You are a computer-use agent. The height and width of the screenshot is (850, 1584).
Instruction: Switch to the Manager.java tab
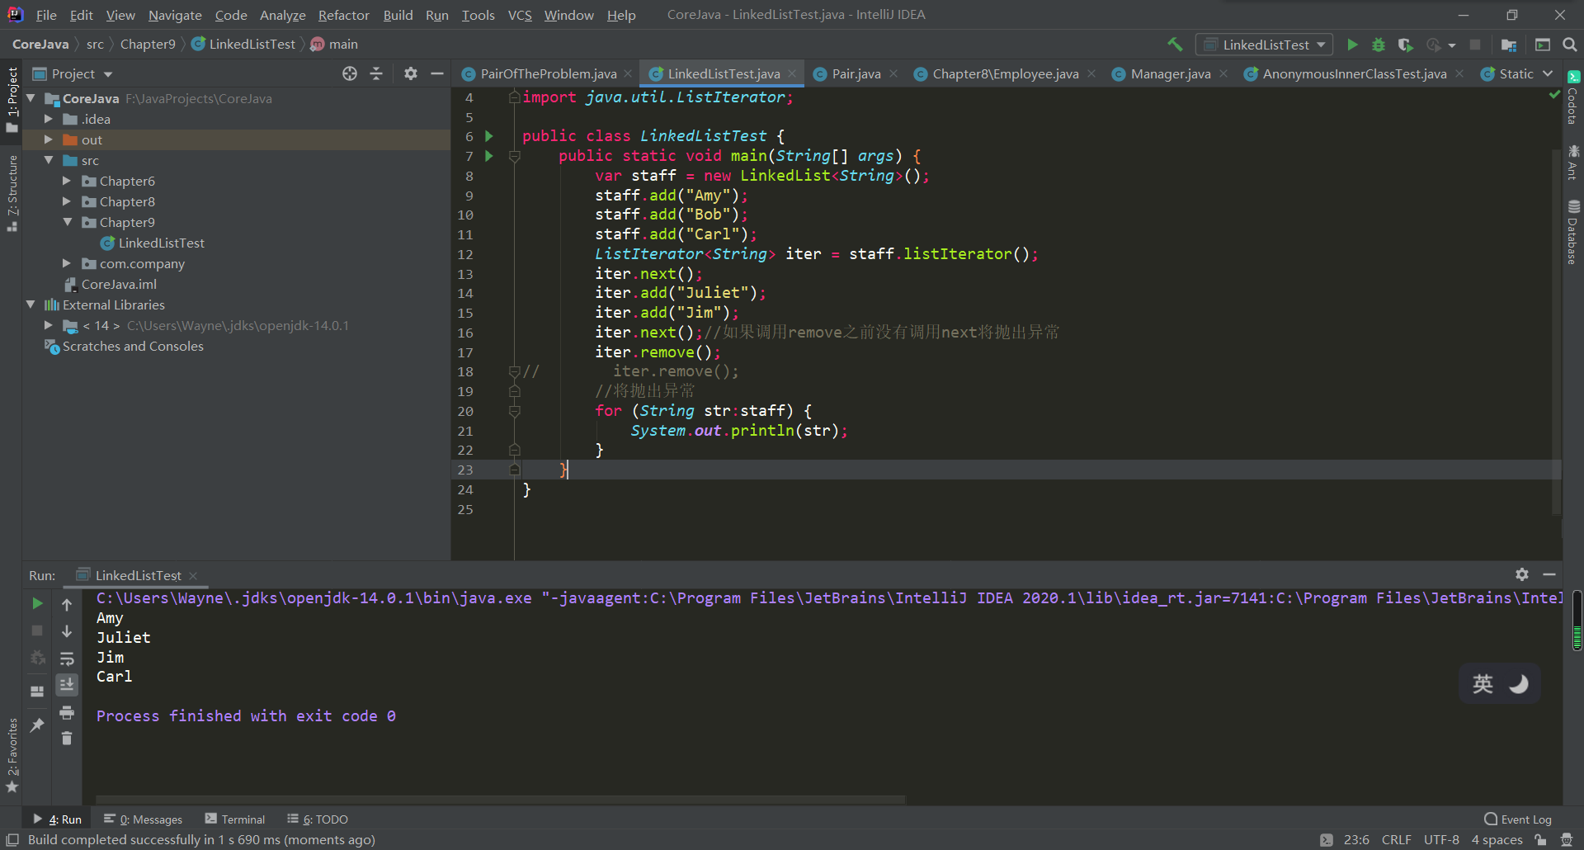pos(1170,73)
